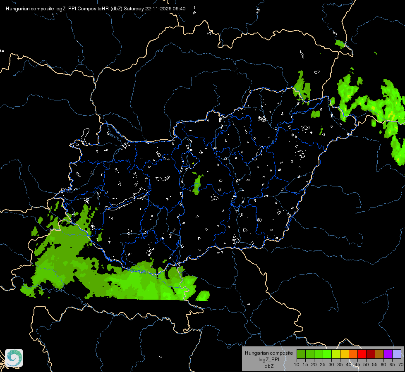The height and width of the screenshot is (372, 405).
Task: Click the legend scale value '20'
Action: (314, 365)
